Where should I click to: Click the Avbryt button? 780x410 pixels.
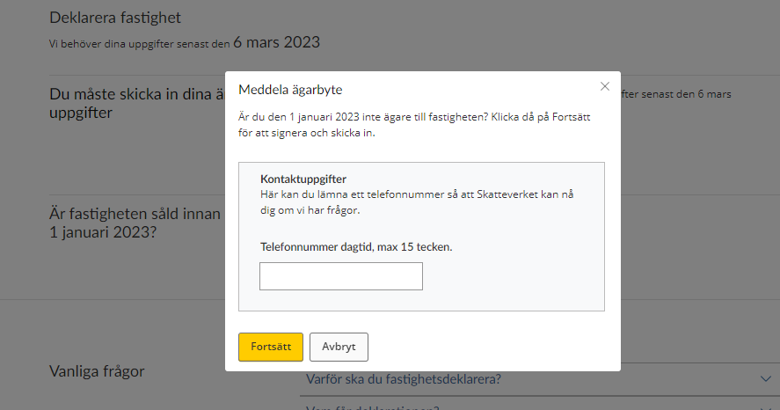click(x=339, y=347)
